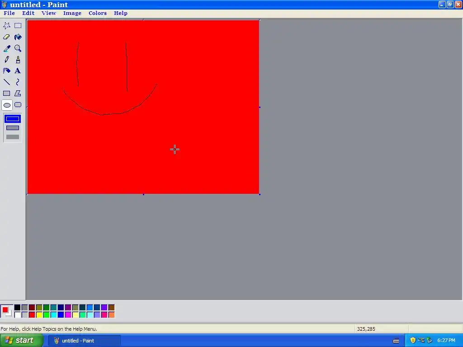Switch to the Brush tool
Screen dimensions: 463x347
[x=18, y=60]
